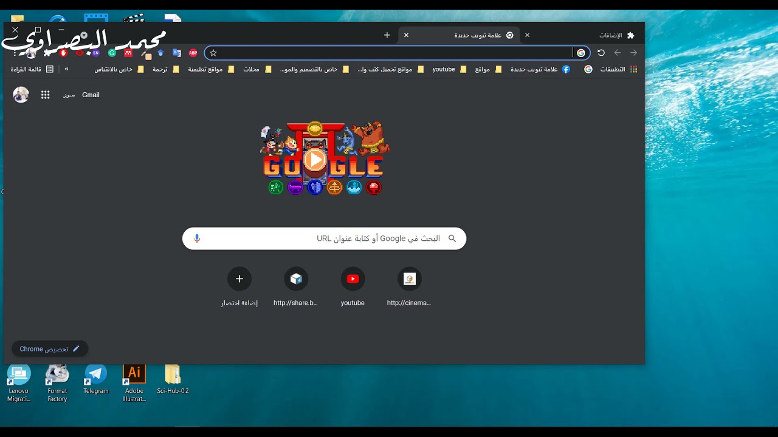Open the http://share.b... shortcut tile
778x437 pixels.
(296, 286)
